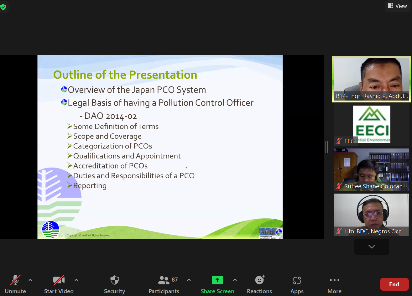Click muted mic icon on Ruffee Shane tile

(x=338, y=186)
